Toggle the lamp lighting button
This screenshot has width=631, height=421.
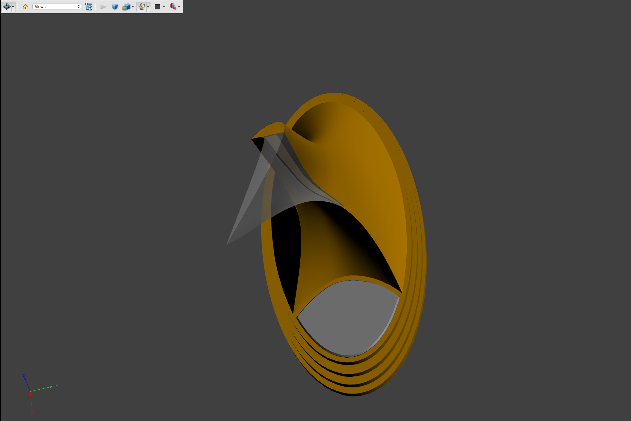click(142, 6)
